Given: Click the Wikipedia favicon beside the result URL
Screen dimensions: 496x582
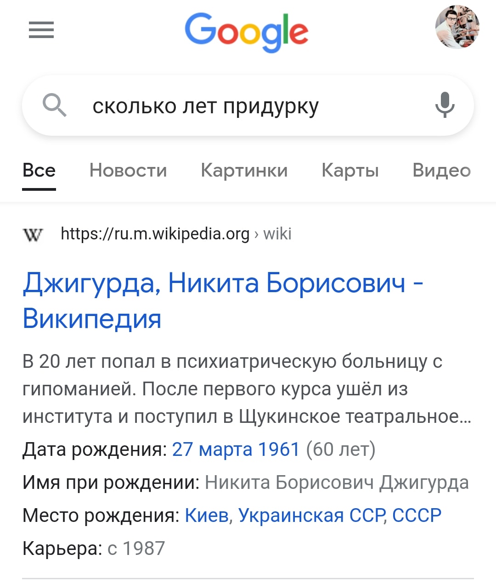Looking at the screenshot, I should point(33,234).
